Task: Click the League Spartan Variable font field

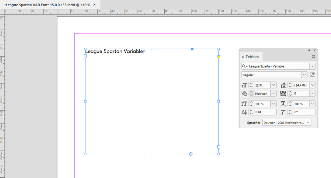Action: (x=279, y=66)
